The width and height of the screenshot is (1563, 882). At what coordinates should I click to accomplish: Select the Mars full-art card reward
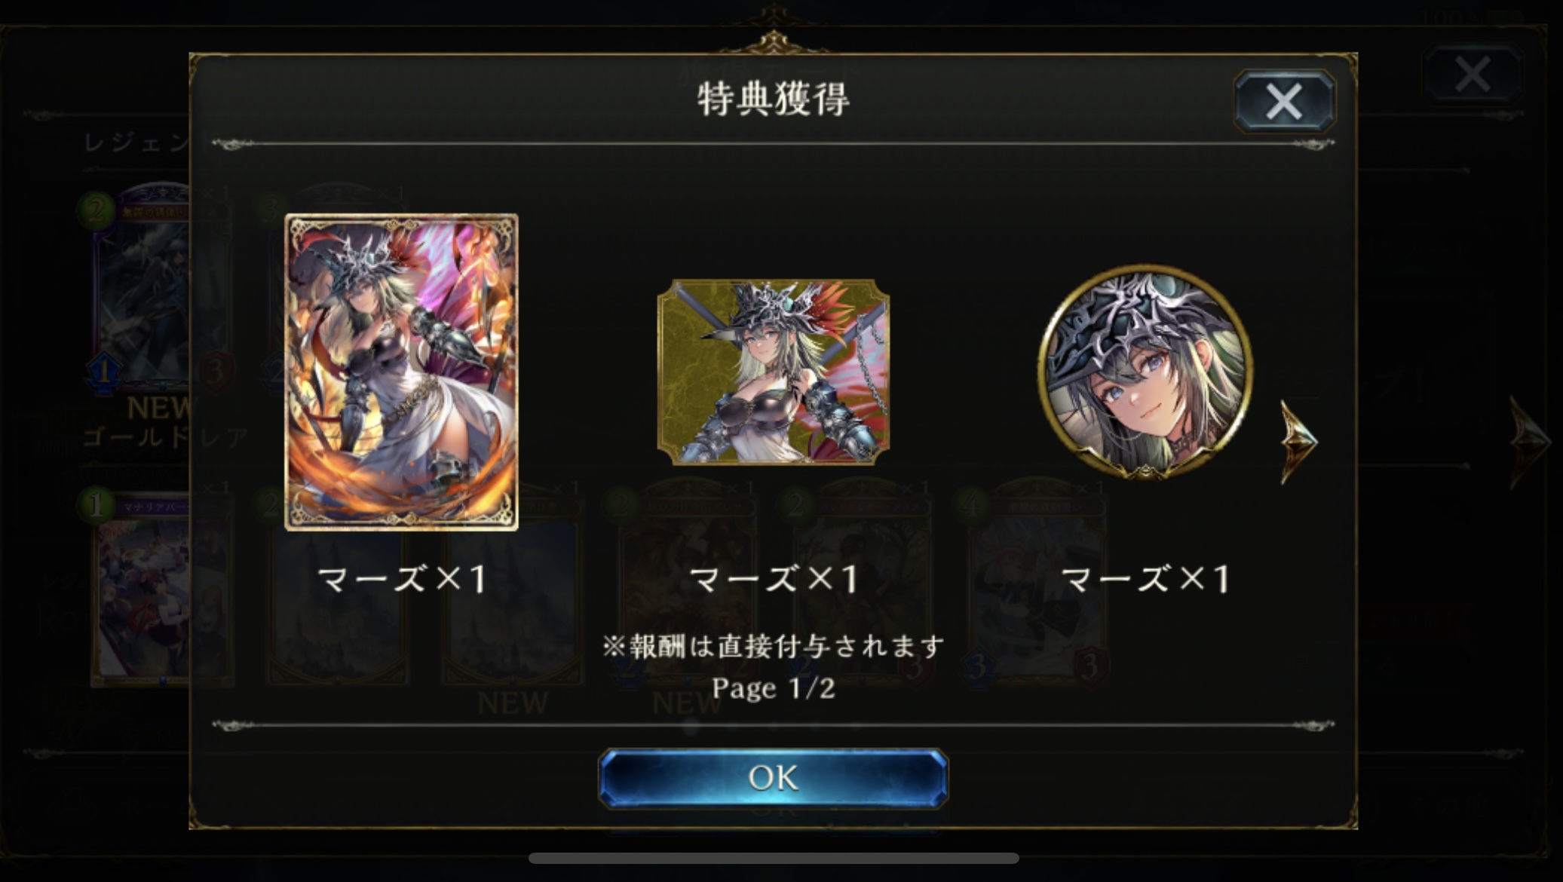(401, 372)
